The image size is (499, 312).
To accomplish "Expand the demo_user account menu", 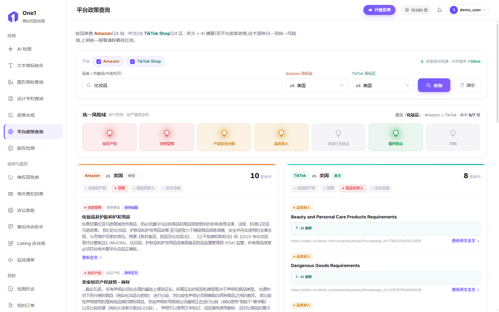I will (468, 10).
